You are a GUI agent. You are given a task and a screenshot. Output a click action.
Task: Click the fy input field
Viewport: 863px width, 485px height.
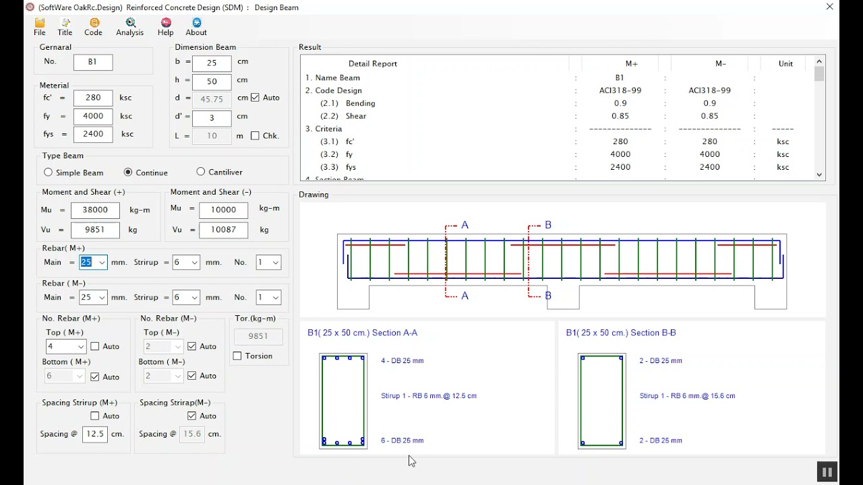pyautogui.click(x=93, y=116)
